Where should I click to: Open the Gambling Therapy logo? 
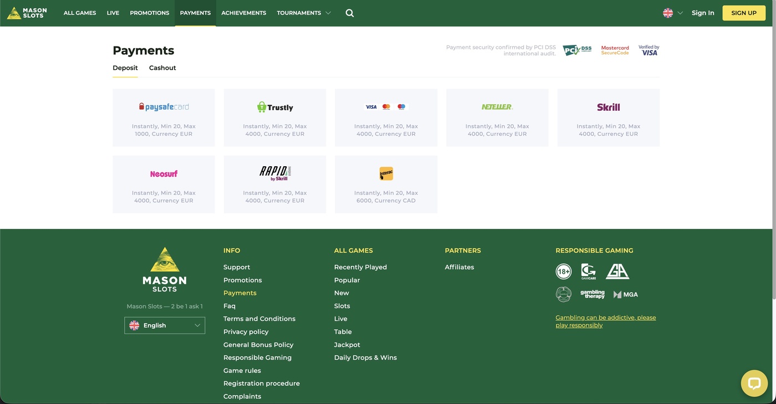[x=593, y=294]
